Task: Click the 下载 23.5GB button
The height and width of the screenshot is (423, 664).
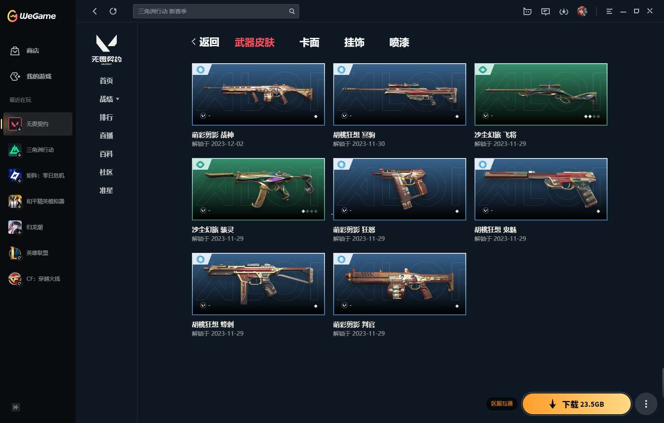Action: pyautogui.click(x=576, y=404)
